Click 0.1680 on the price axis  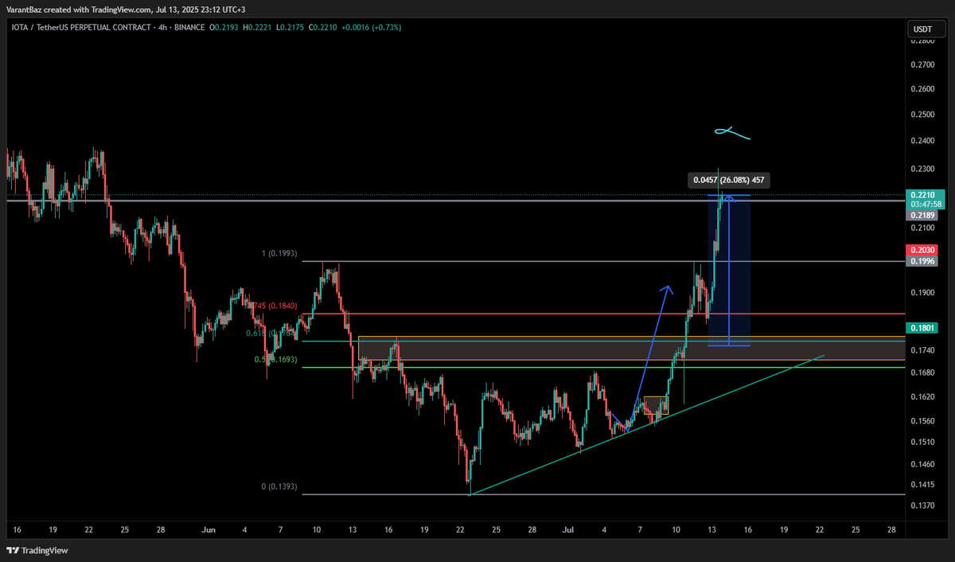coord(922,373)
